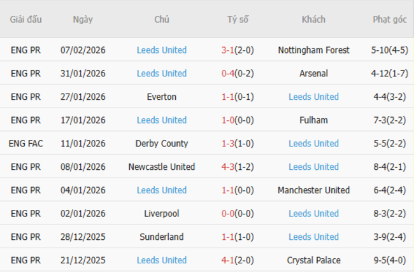414x278 pixels.
Task: Click the Sunderland team link
Action: tap(161, 237)
